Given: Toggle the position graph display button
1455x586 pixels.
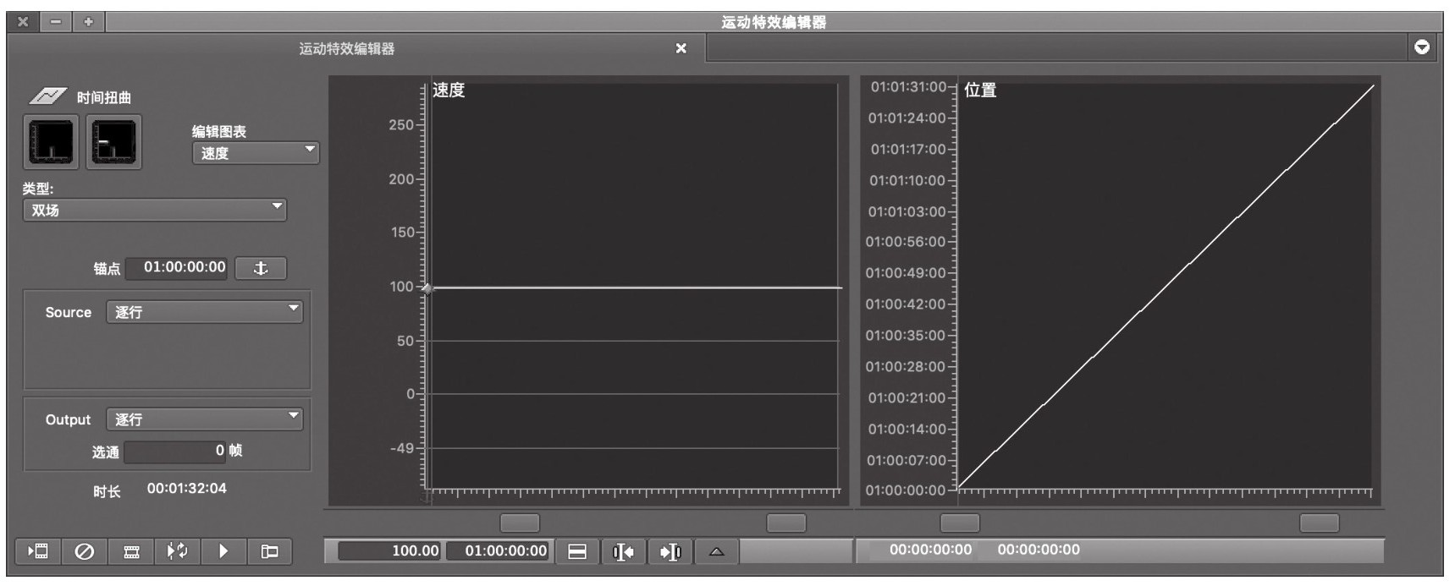Looking at the screenshot, I should pos(113,142).
